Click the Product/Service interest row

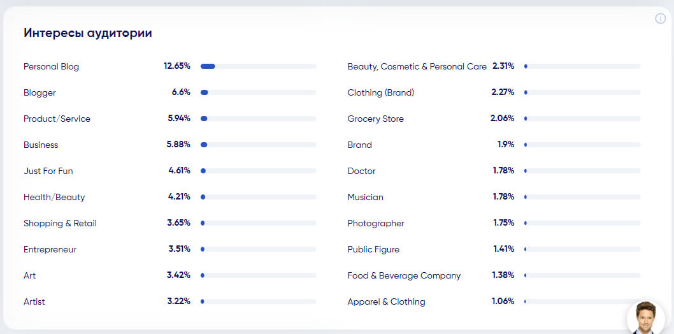(x=57, y=119)
